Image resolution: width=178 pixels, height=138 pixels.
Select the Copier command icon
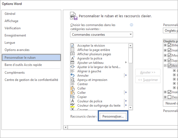[72, 97]
